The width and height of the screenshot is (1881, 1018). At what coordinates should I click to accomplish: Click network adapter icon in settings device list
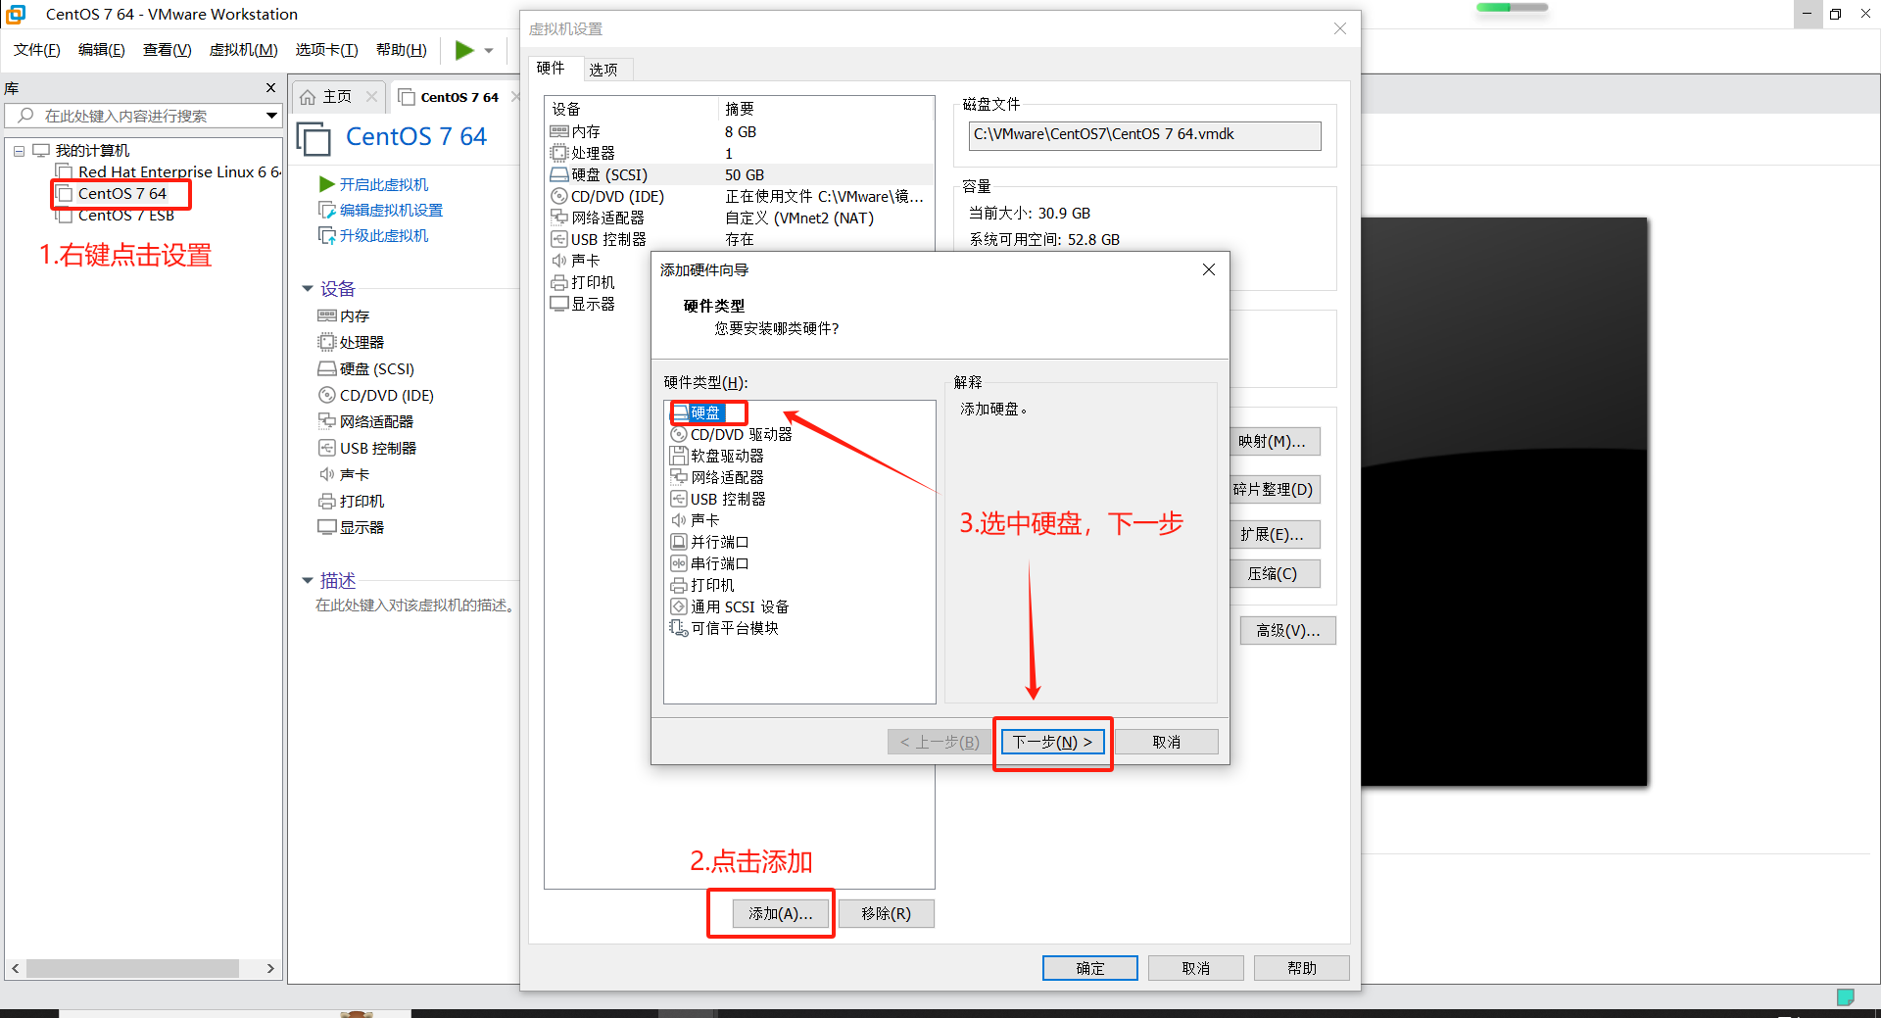[x=559, y=218]
